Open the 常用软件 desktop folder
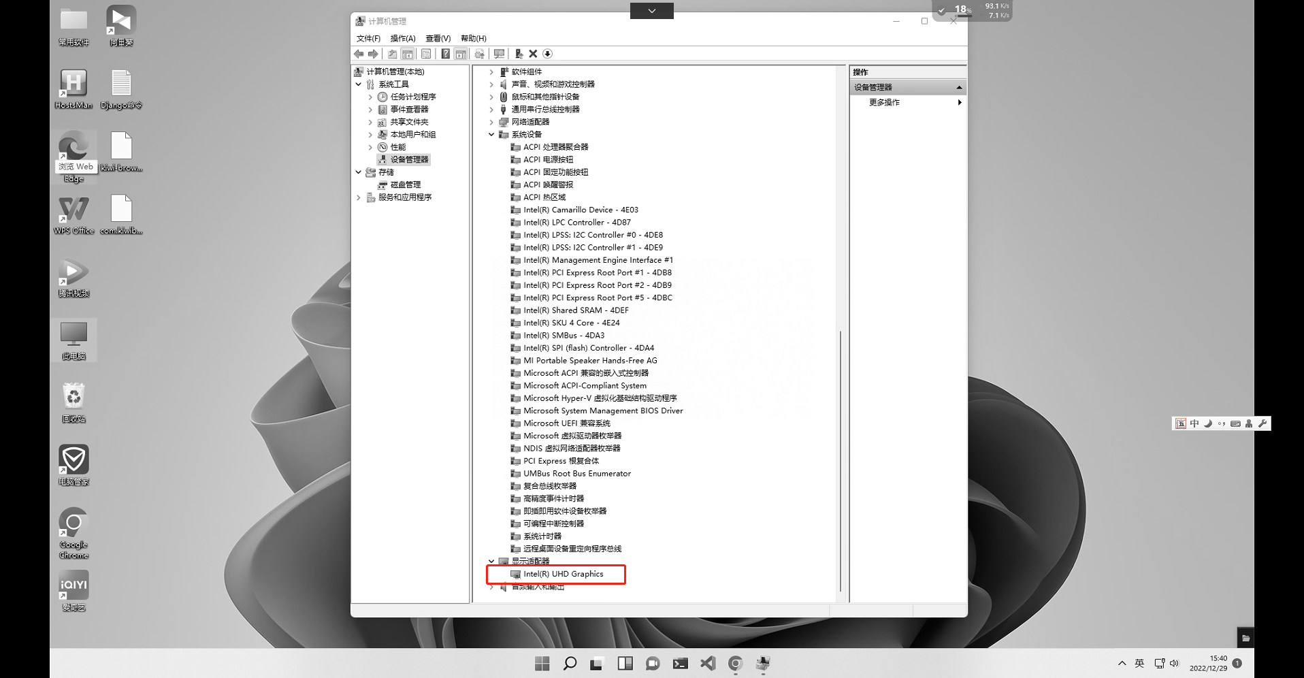The image size is (1304, 678). click(74, 27)
